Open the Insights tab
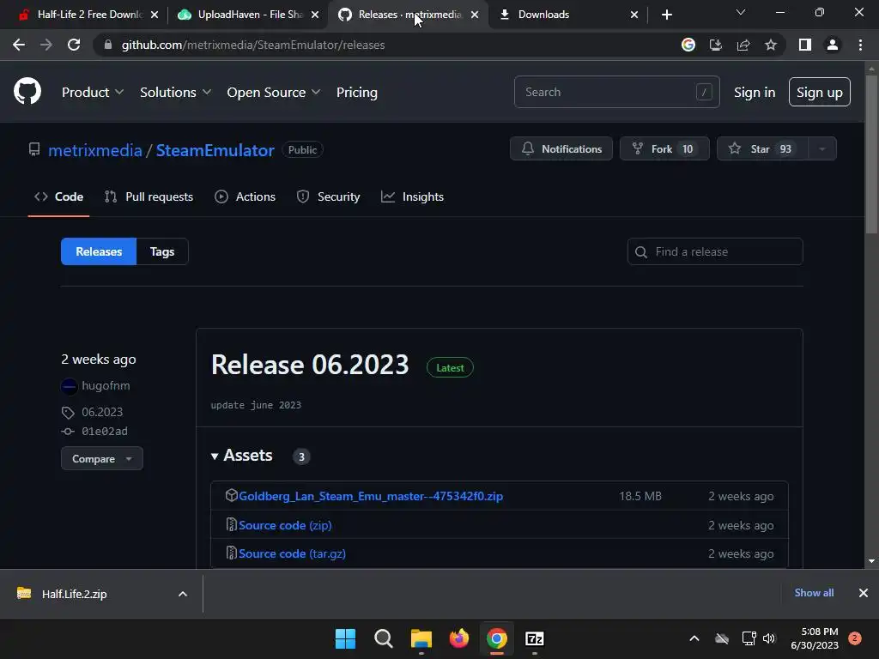 point(413,196)
